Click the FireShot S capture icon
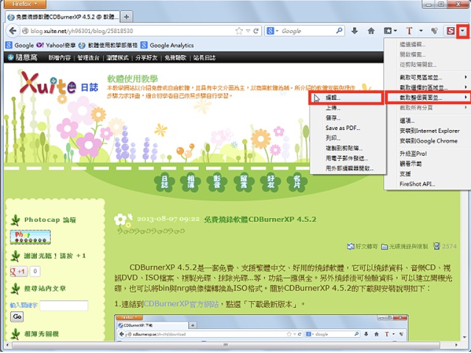This screenshot has width=471, height=353. 451,31
